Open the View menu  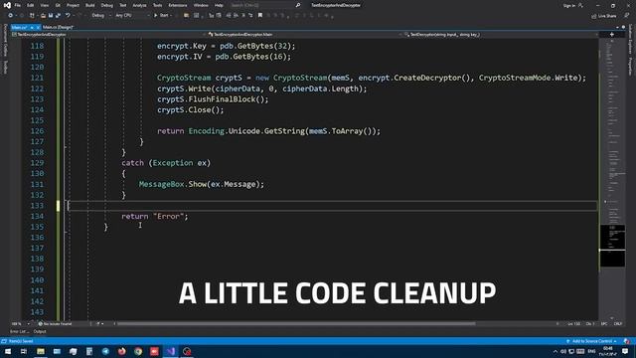(x=45, y=5)
